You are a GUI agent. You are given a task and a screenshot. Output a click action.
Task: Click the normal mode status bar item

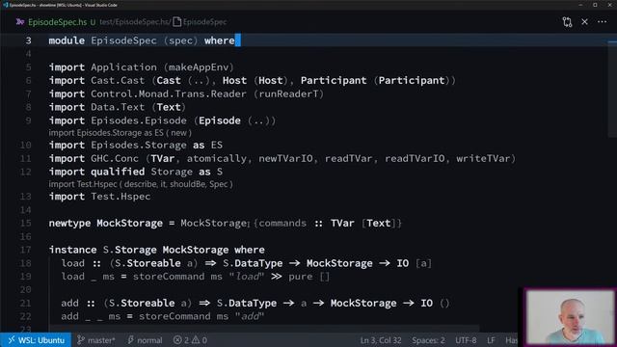point(145,340)
